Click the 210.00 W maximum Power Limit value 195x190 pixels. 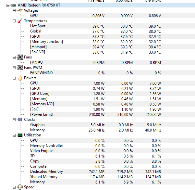(153, 115)
